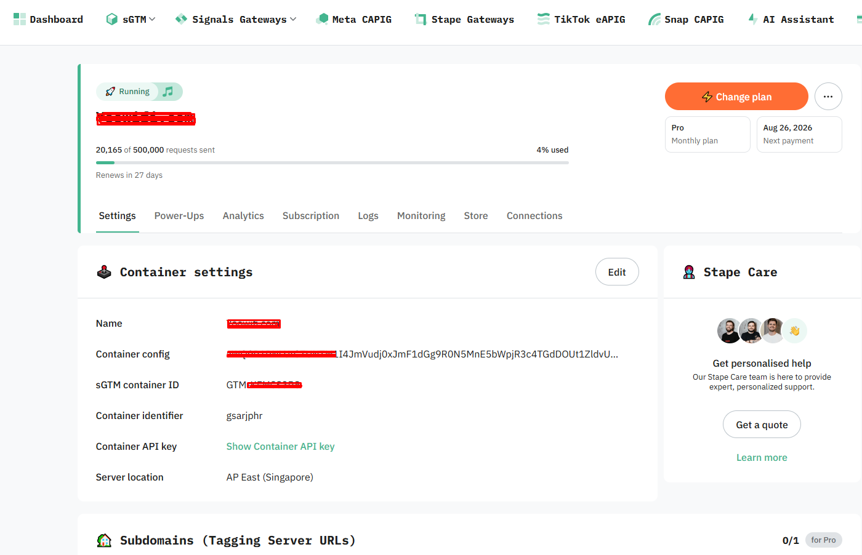The width and height of the screenshot is (862, 555).
Task: Click Show Container API key link
Action: (x=281, y=447)
